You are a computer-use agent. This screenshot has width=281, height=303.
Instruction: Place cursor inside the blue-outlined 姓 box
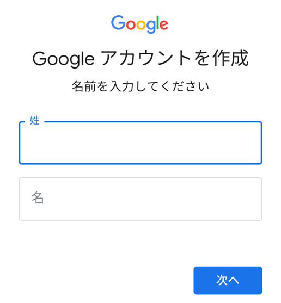point(140,143)
